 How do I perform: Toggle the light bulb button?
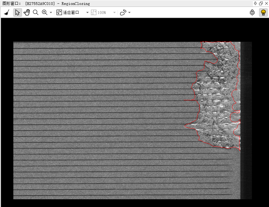click(263, 13)
